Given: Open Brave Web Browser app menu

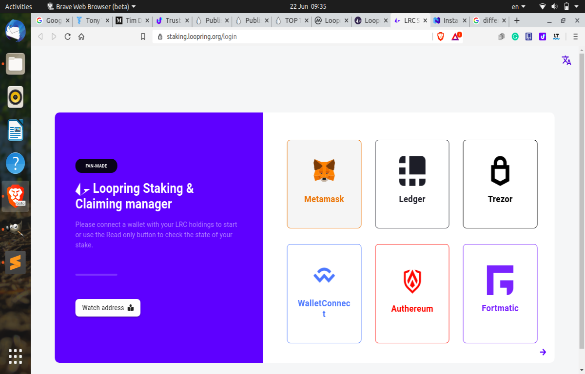Looking at the screenshot, I should click(x=91, y=6).
